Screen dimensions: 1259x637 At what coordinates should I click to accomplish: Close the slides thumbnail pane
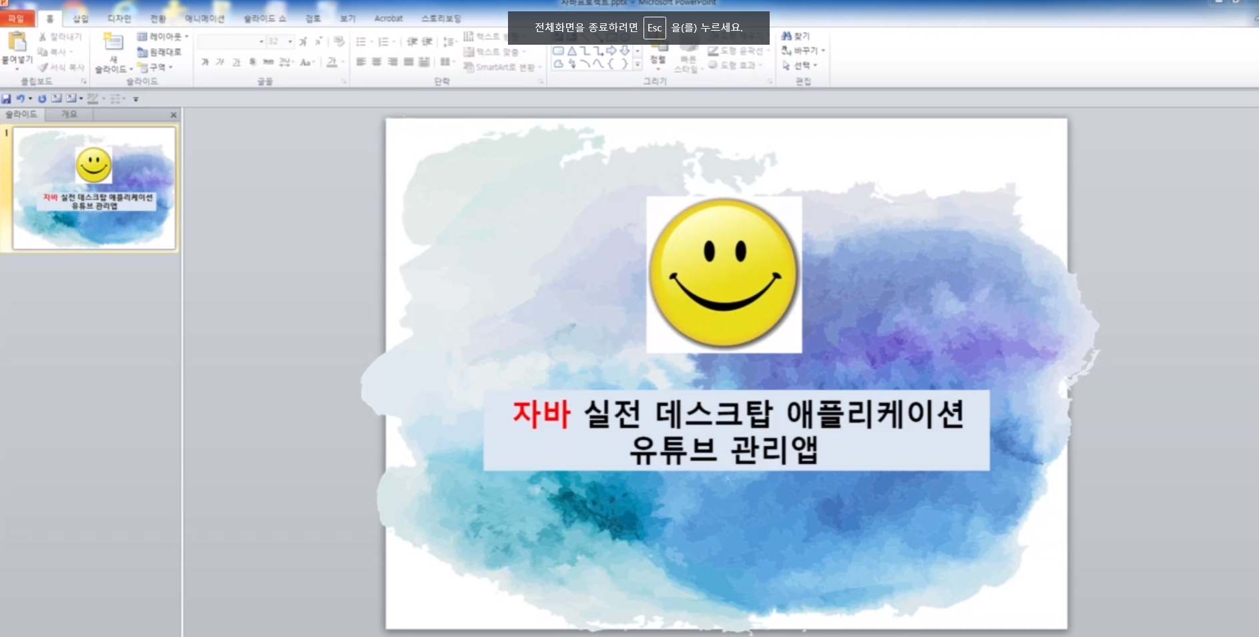tap(174, 115)
